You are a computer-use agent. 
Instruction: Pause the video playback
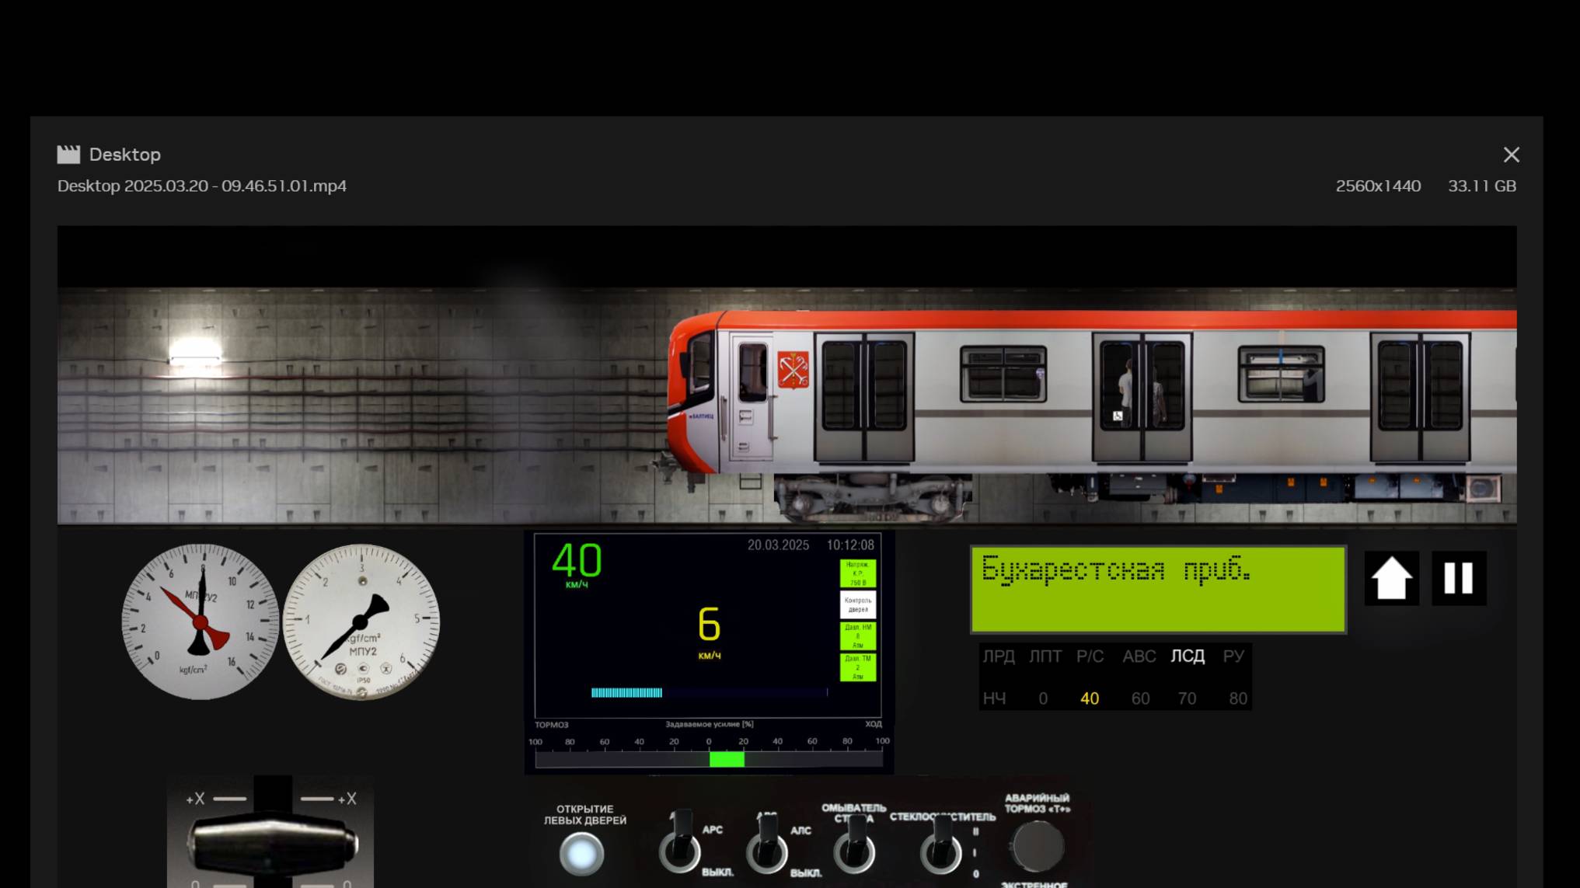point(1458,579)
